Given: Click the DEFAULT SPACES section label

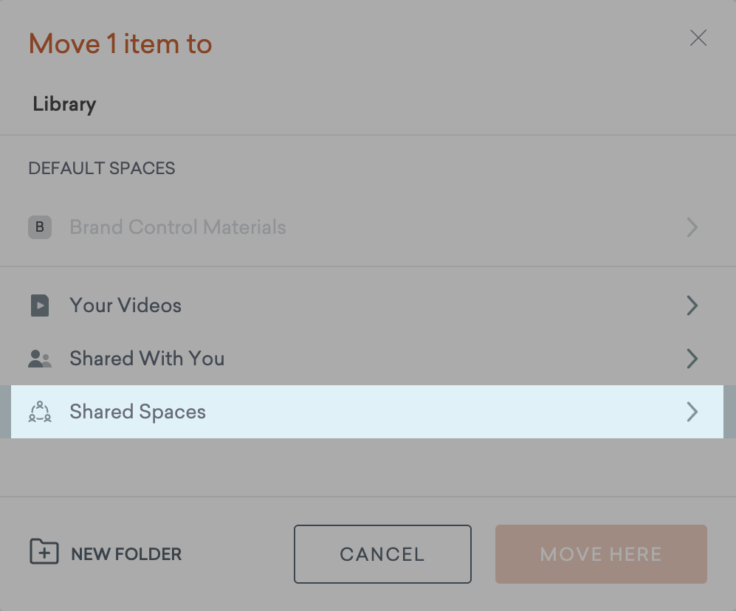Looking at the screenshot, I should [x=101, y=168].
